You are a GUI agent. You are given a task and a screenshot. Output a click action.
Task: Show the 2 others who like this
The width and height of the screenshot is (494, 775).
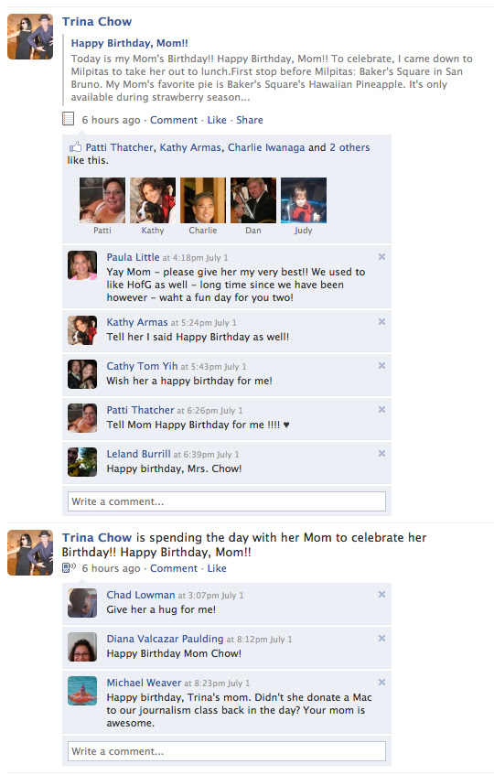tap(349, 147)
